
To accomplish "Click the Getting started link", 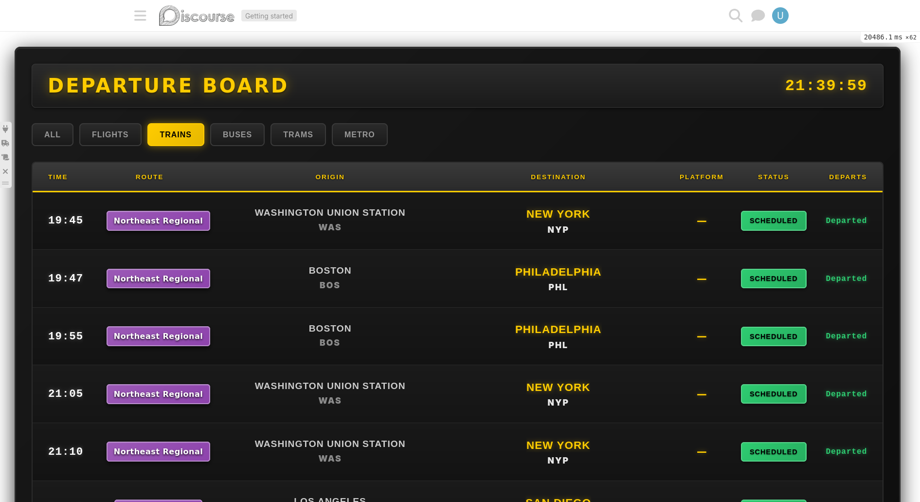I will point(269,16).
